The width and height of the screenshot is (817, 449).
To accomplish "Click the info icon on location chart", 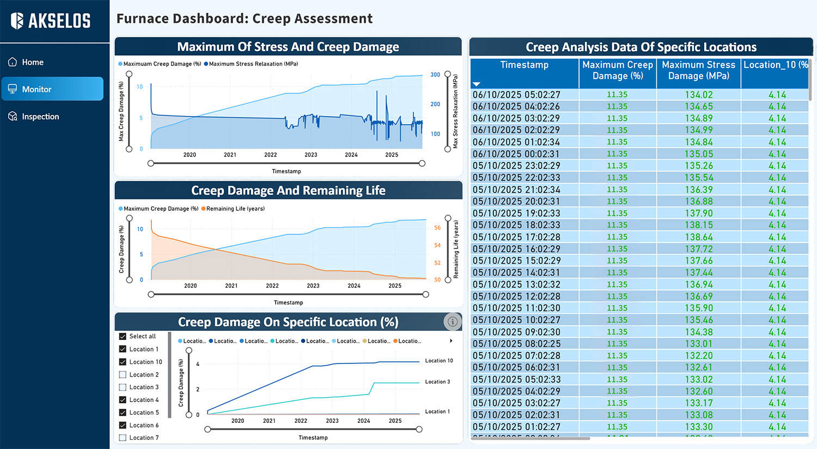I will point(452,322).
